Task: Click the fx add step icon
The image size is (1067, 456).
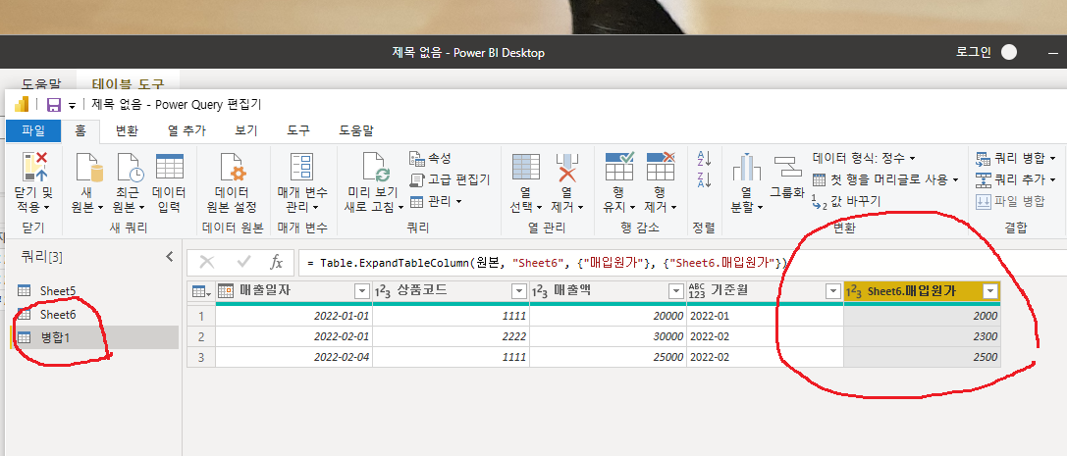Action: click(276, 262)
